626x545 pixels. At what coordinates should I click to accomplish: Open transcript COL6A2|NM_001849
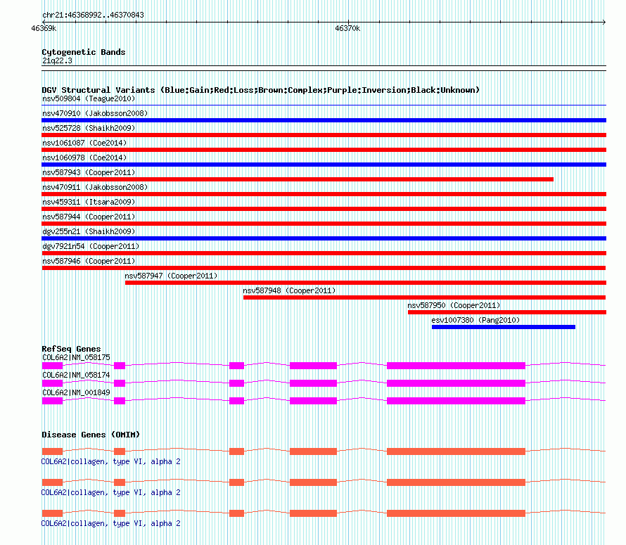pos(76,393)
